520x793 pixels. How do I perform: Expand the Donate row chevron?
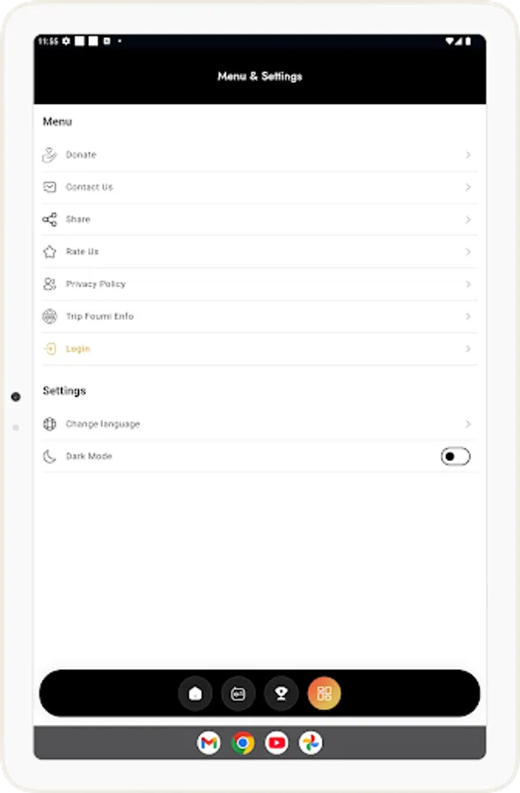tap(468, 154)
